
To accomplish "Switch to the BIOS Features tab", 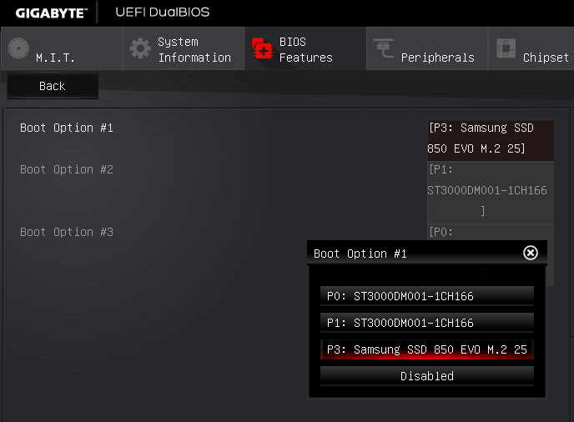I will tap(305, 48).
